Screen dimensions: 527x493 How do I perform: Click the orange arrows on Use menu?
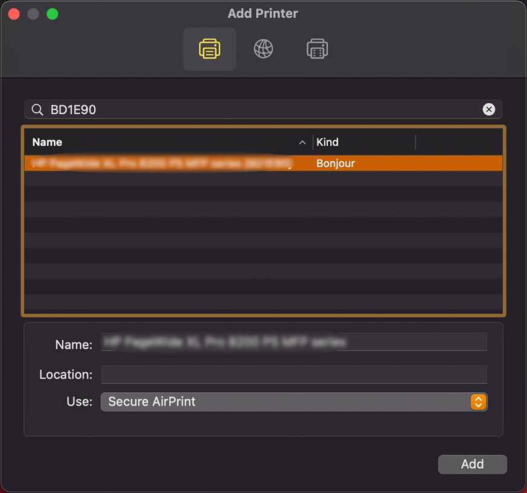478,402
